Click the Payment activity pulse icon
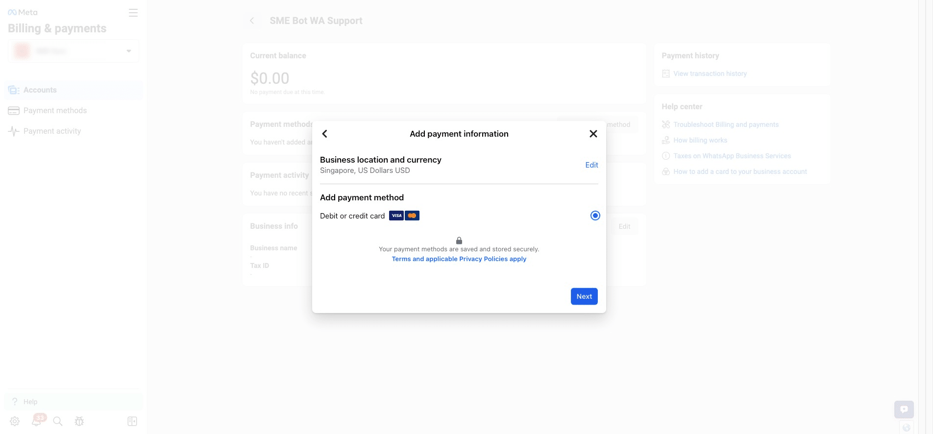This screenshot has width=933, height=434. (x=14, y=131)
